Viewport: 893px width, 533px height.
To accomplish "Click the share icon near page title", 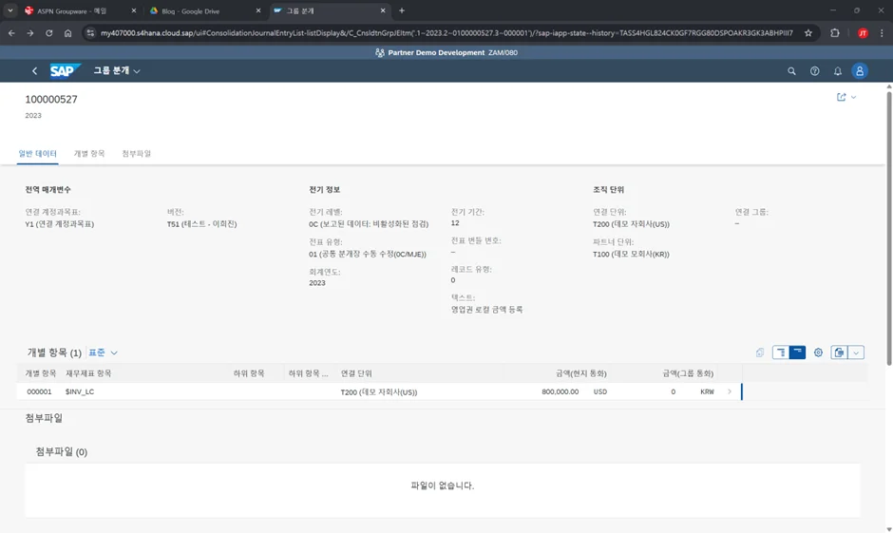I will tap(841, 97).
